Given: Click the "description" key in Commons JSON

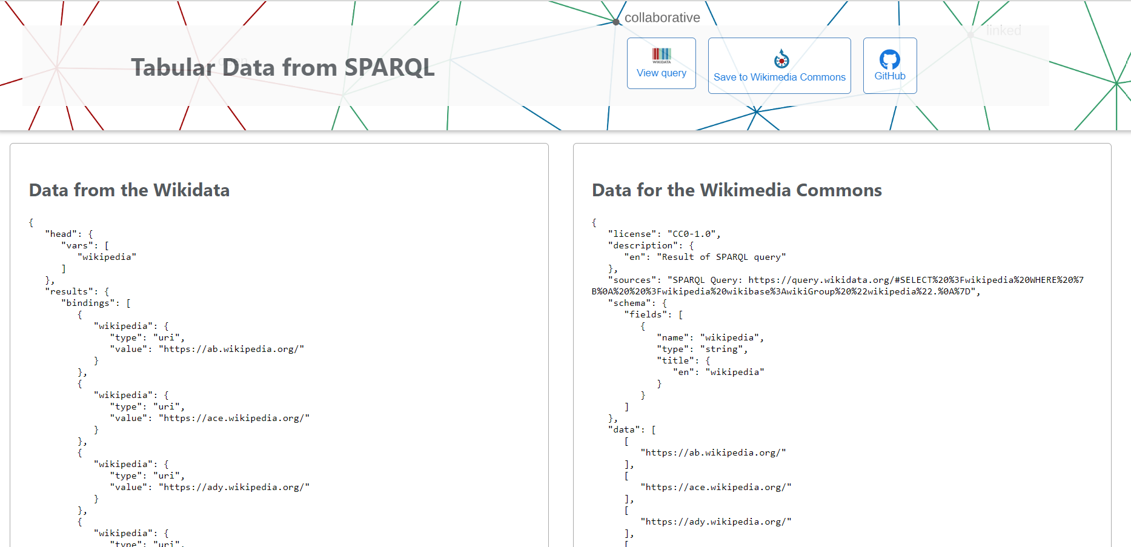Looking at the screenshot, I should click(643, 245).
